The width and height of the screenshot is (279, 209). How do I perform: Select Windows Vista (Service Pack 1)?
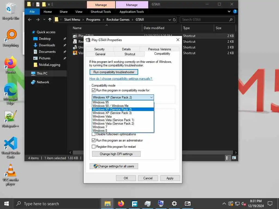[123, 120]
